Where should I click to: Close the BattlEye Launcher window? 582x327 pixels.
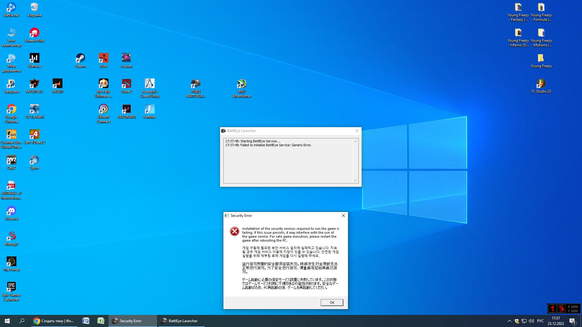coord(357,131)
